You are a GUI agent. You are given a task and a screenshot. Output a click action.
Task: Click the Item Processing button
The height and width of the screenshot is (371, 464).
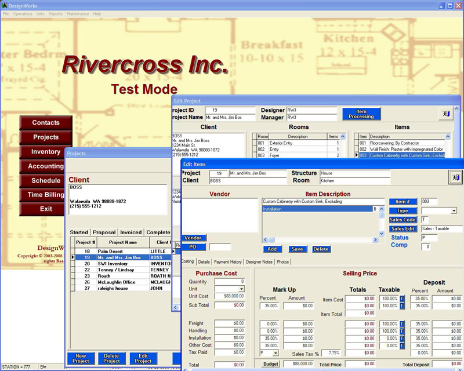(x=361, y=114)
